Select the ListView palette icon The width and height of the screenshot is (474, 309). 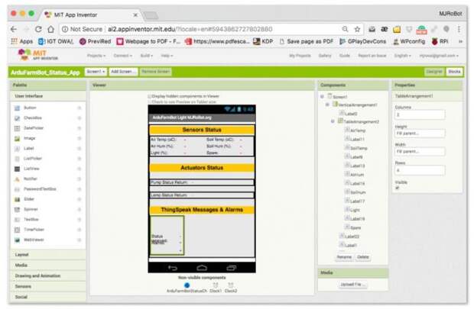tap(18, 169)
